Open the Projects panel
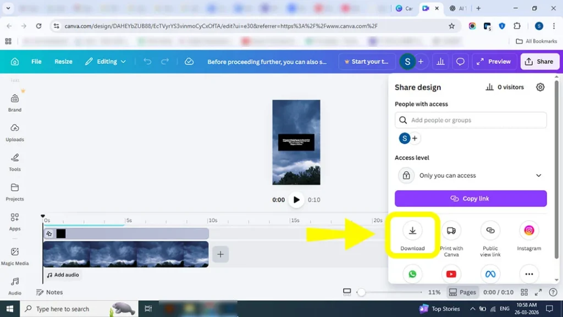Viewport: 563px width, 317px height. (15, 192)
